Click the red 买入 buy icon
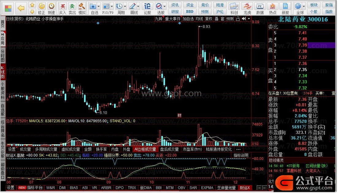Viewport: 338px width, 193px height. click(x=63, y=6)
